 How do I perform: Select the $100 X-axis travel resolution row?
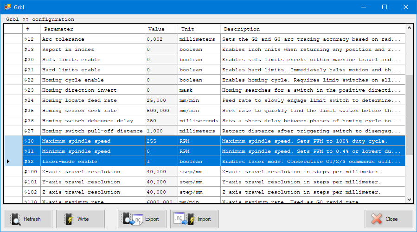(93, 172)
